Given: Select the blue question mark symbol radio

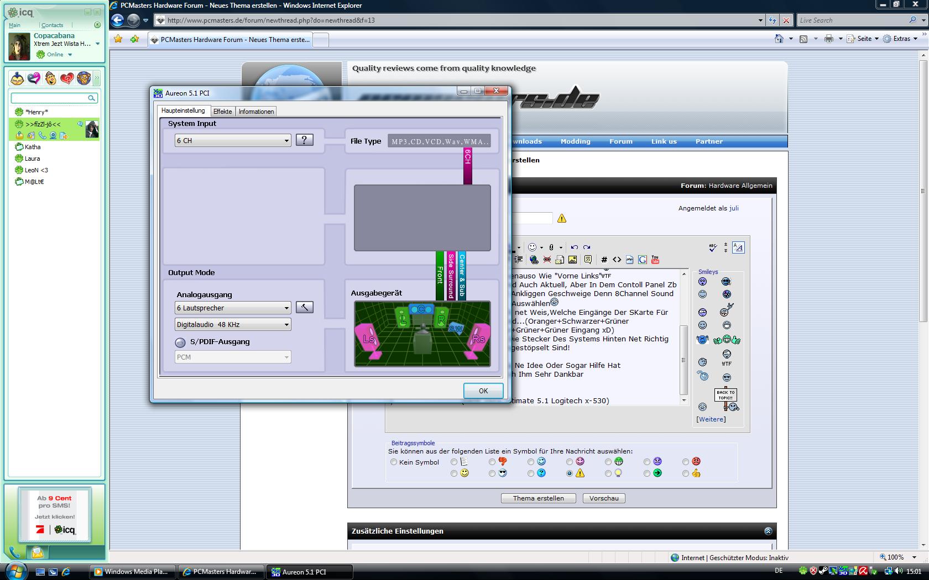Looking at the screenshot, I should [531, 473].
